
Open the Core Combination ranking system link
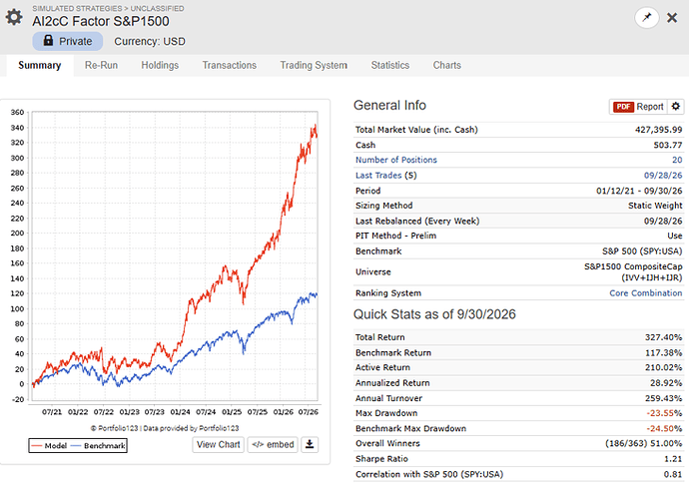645,292
